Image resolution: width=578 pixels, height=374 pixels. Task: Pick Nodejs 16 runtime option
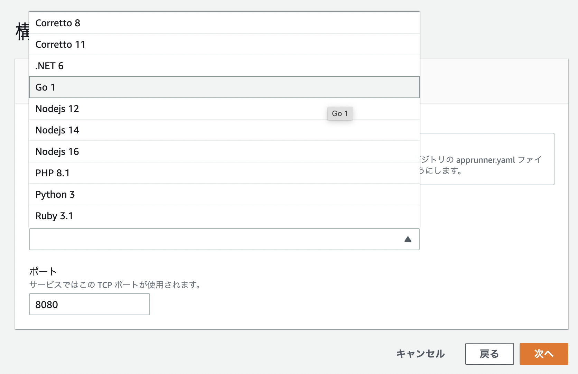[224, 151]
